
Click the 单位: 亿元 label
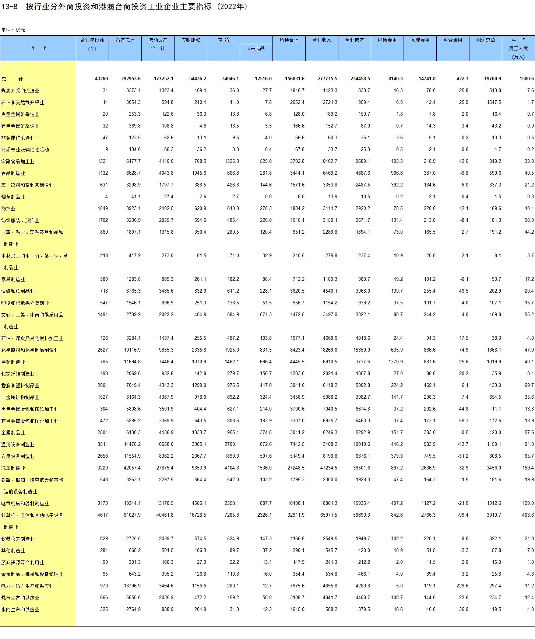click(x=13, y=30)
